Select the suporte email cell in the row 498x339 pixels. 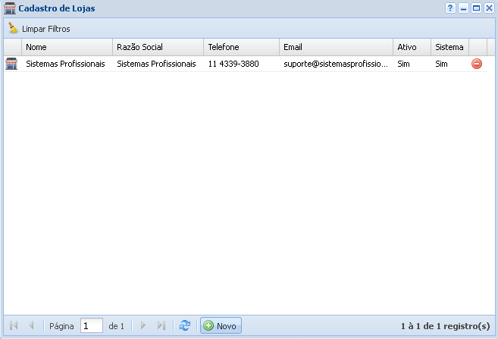335,64
